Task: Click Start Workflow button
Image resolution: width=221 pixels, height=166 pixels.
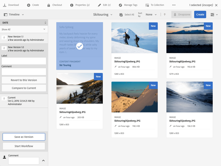Action: [24, 146]
